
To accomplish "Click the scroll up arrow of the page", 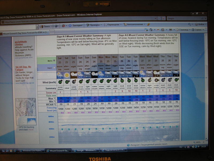I will pos(206,35).
